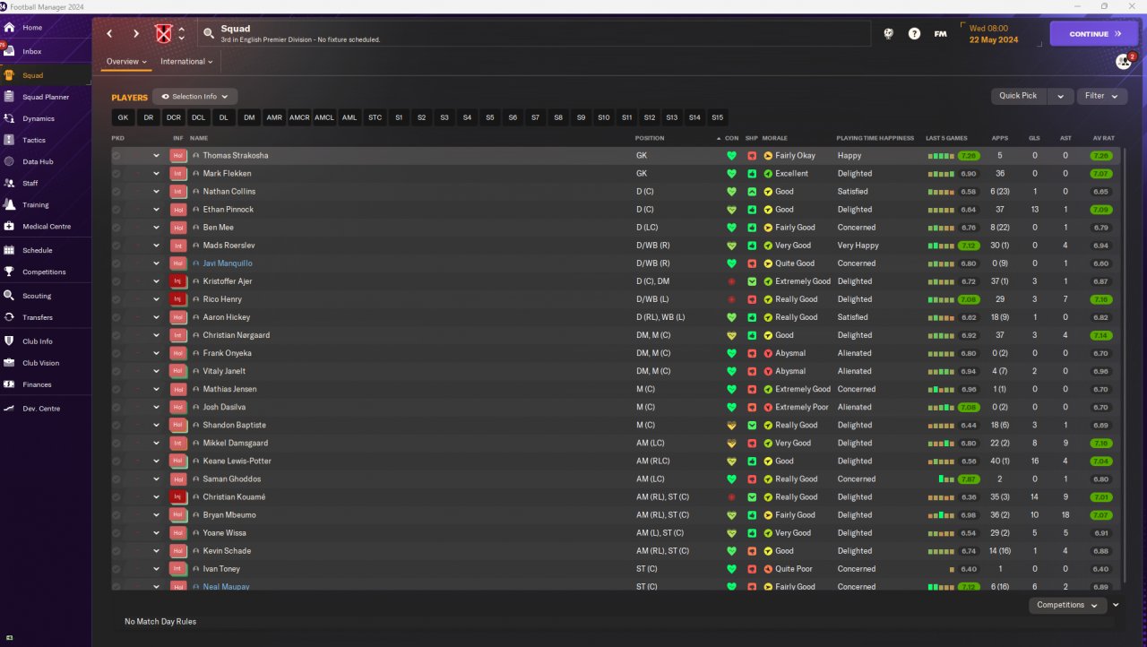Open the Competitions trophy icon
The height and width of the screenshot is (647, 1147).
click(9, 272)
